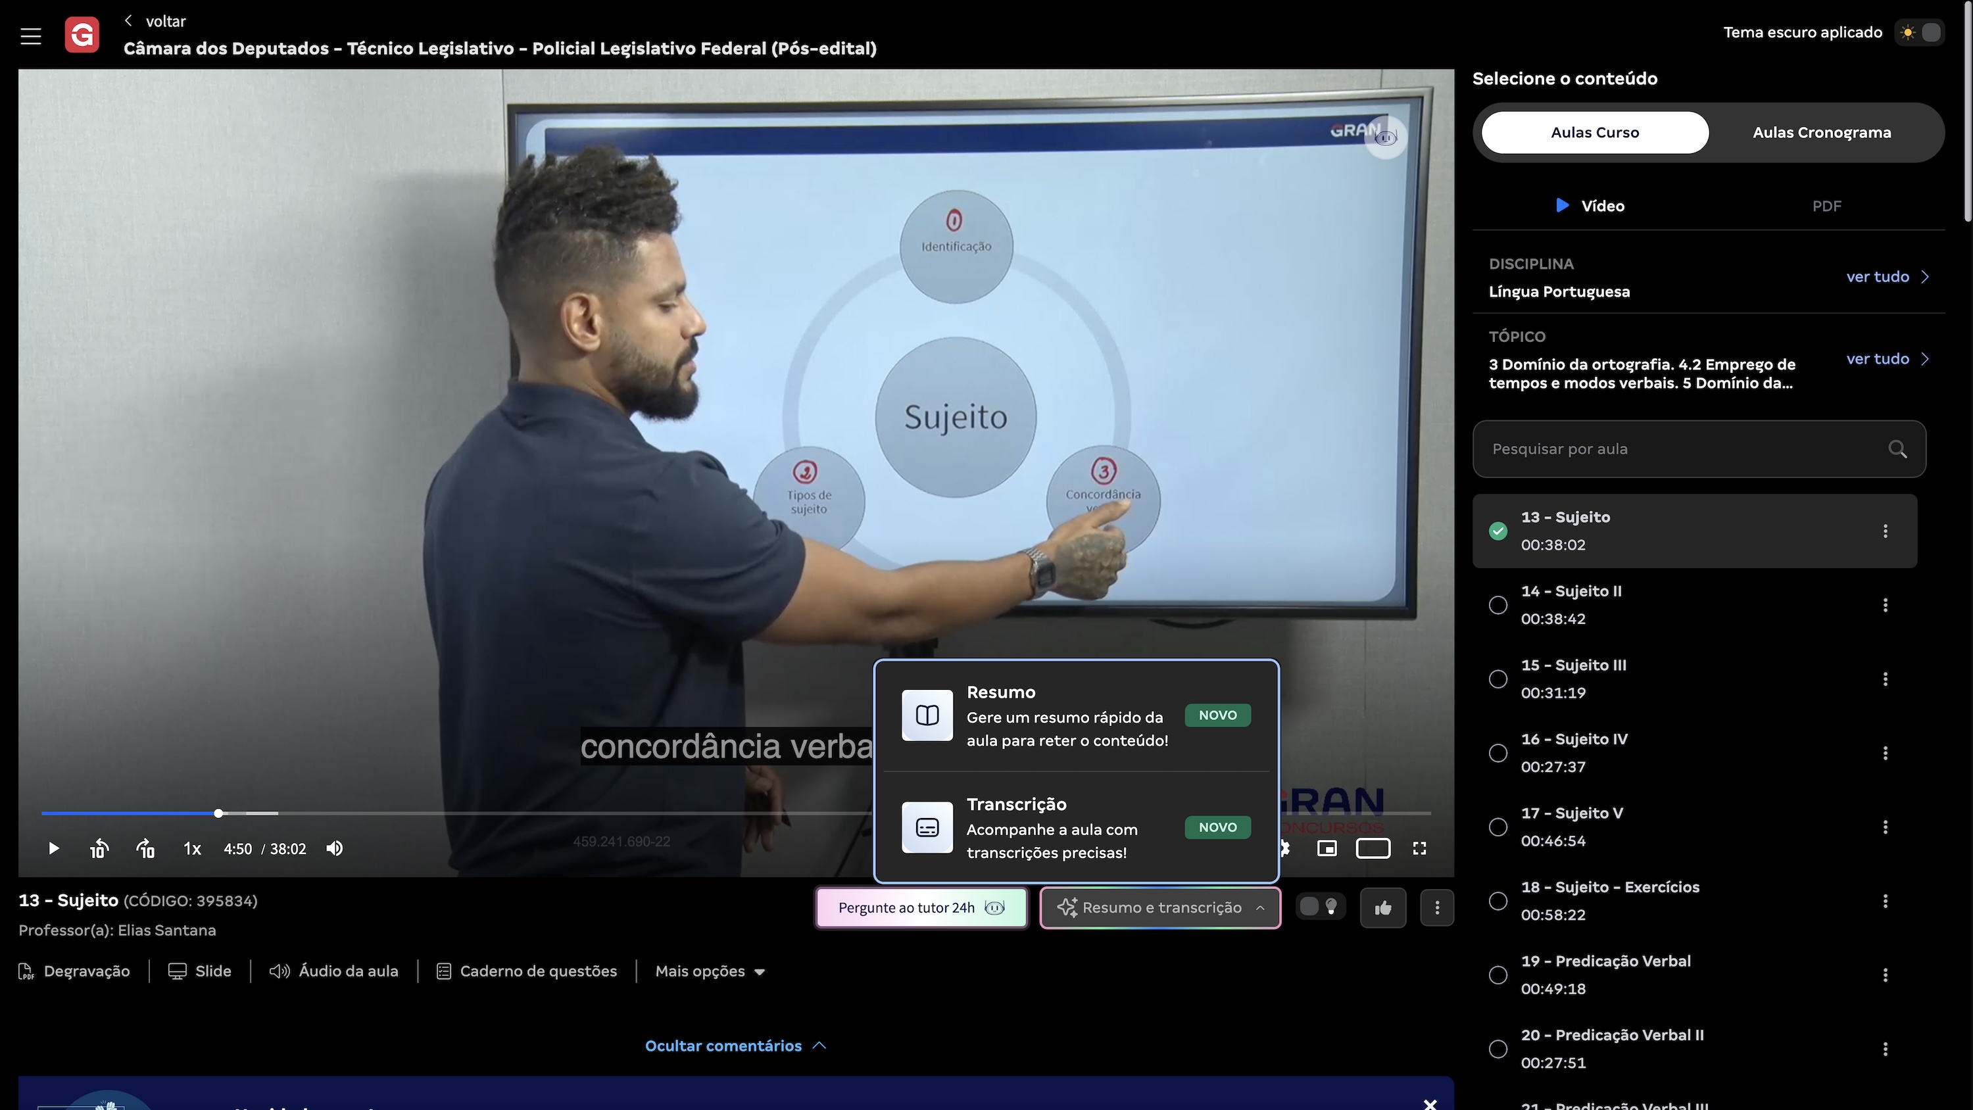Image resolution: width=1973 pixels, height=1110 pixels.
Task: Play the lesson video
Action: tap(54, 849)
